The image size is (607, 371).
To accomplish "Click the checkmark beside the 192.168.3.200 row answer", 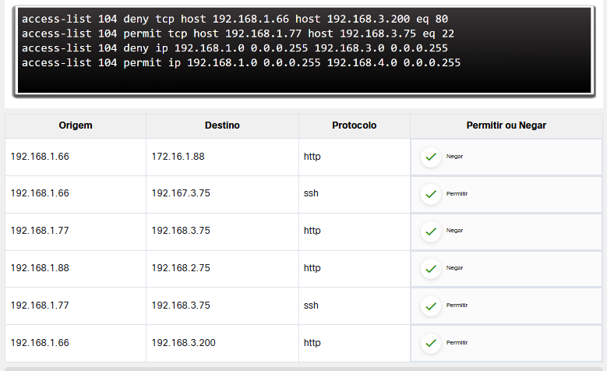I will pyautogui.click(x=431, y=343).
